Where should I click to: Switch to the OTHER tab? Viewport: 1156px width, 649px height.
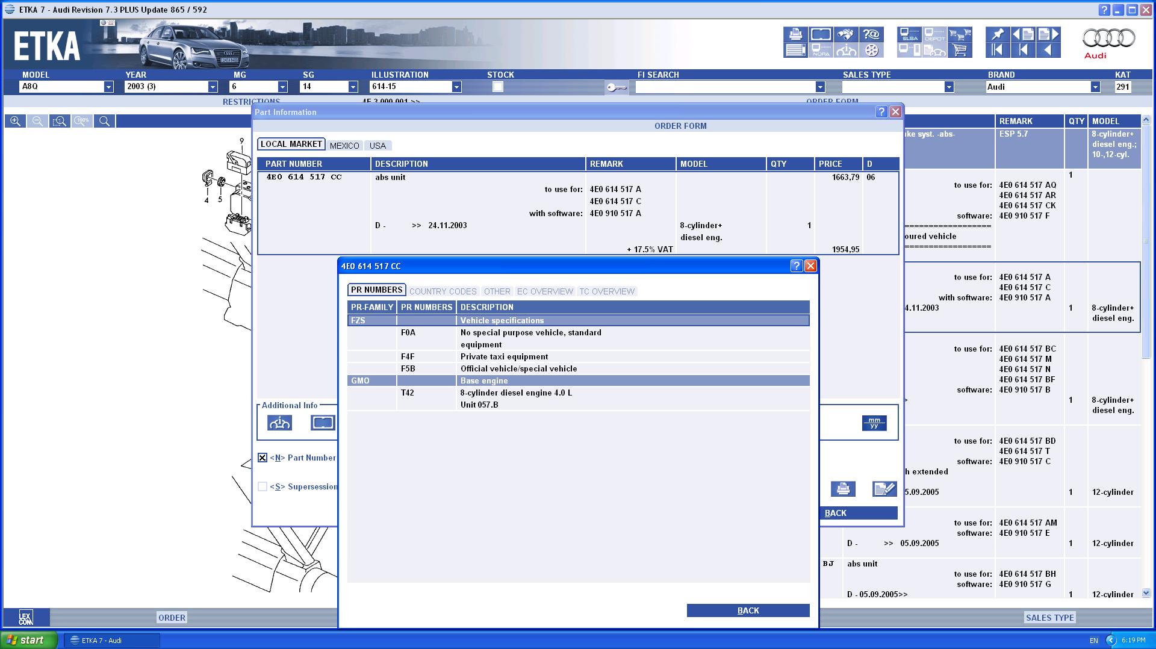pos(497,291)
